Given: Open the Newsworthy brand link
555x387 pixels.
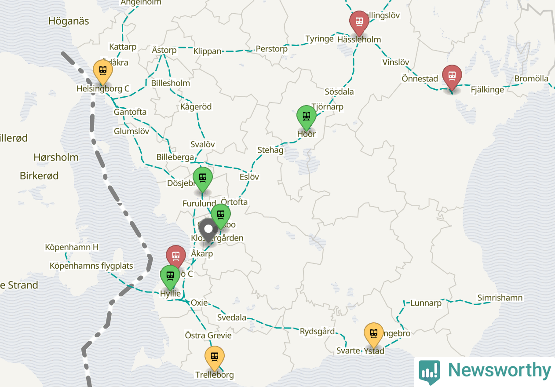Looking at the screenshot, I should (x=485, y=371).
